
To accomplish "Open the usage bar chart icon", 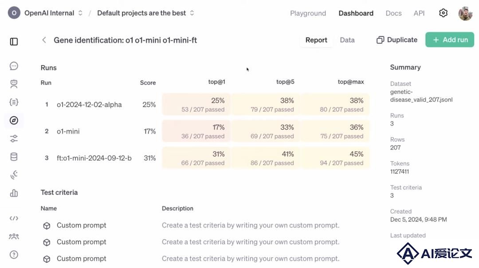I will (14, 193).
